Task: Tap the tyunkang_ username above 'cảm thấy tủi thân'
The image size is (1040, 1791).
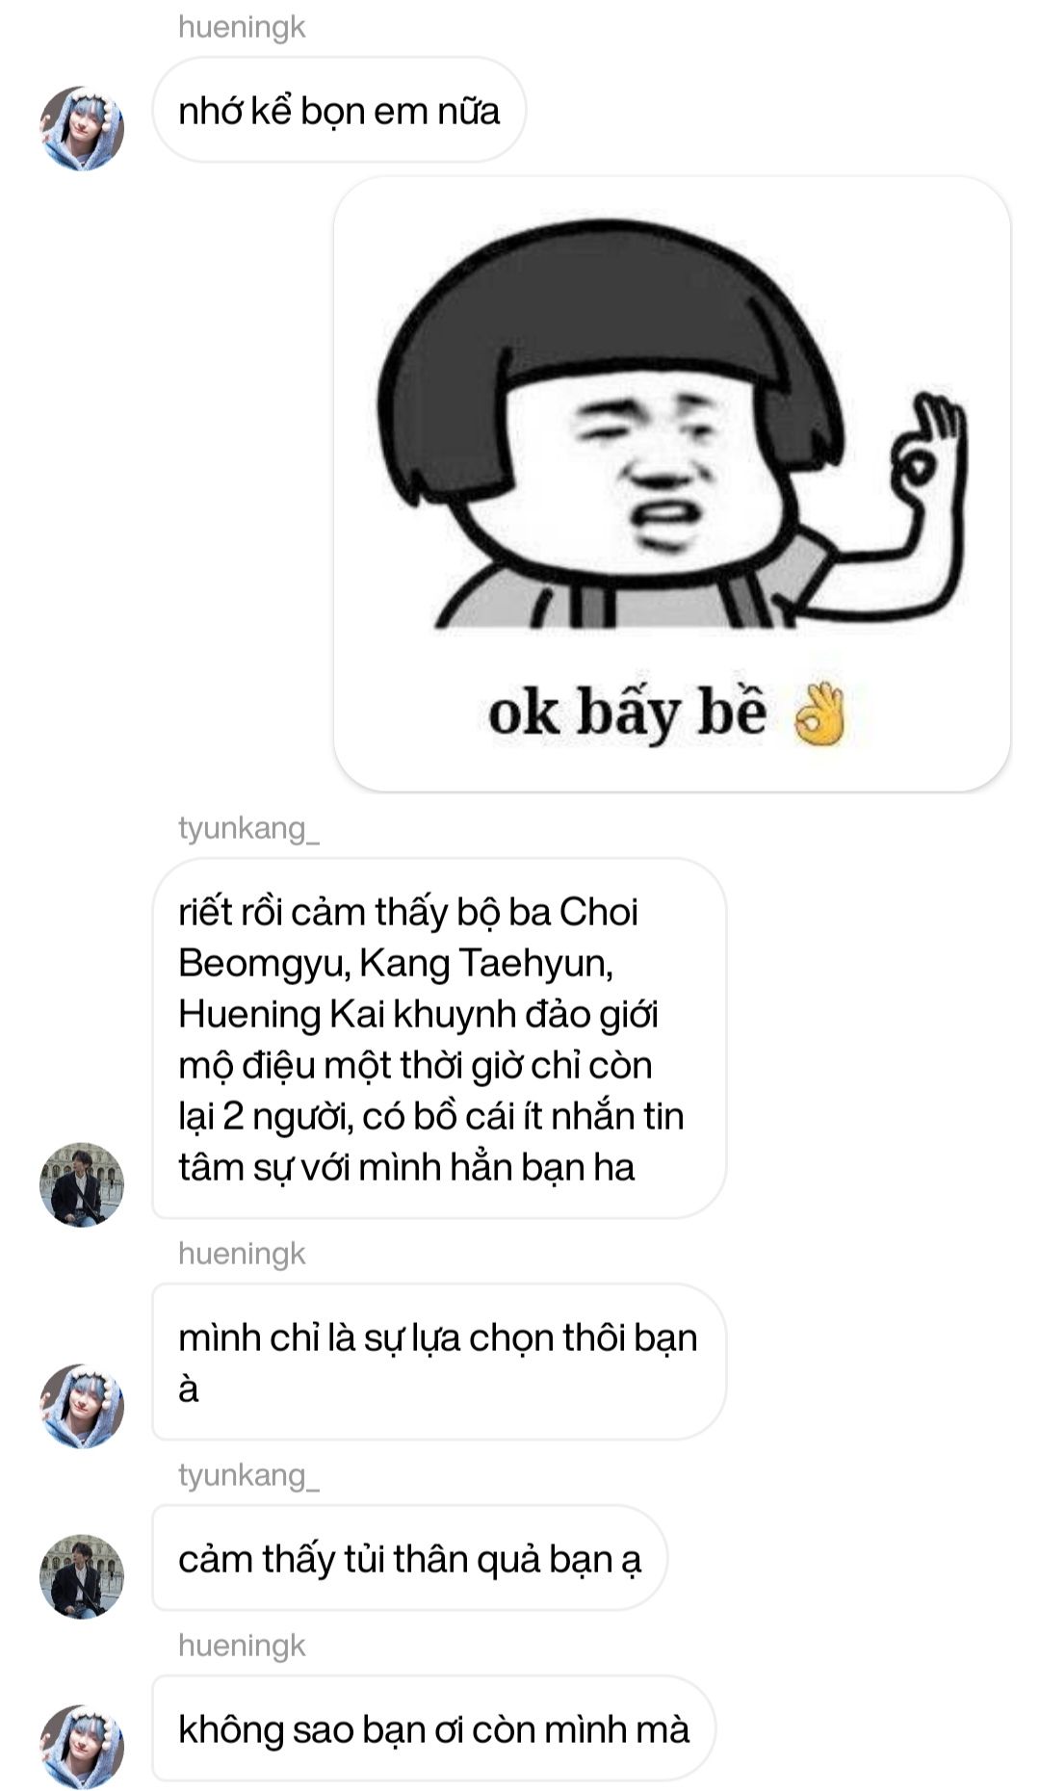Action: [x=248, y=1475]
